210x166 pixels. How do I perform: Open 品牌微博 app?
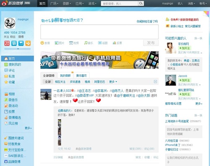[12, 161]
